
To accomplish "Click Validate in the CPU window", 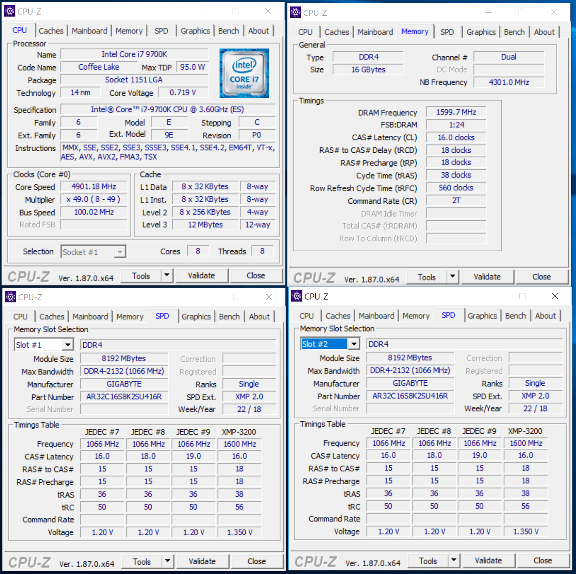I will point(202,275).
